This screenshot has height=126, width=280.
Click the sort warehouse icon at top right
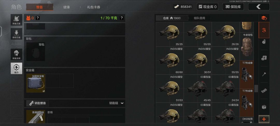pos(264,18)
